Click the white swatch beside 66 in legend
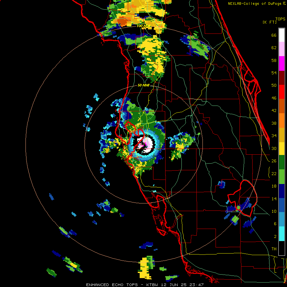Image resolution: width=287 pixels, height=287 pixels. point(282,35)
